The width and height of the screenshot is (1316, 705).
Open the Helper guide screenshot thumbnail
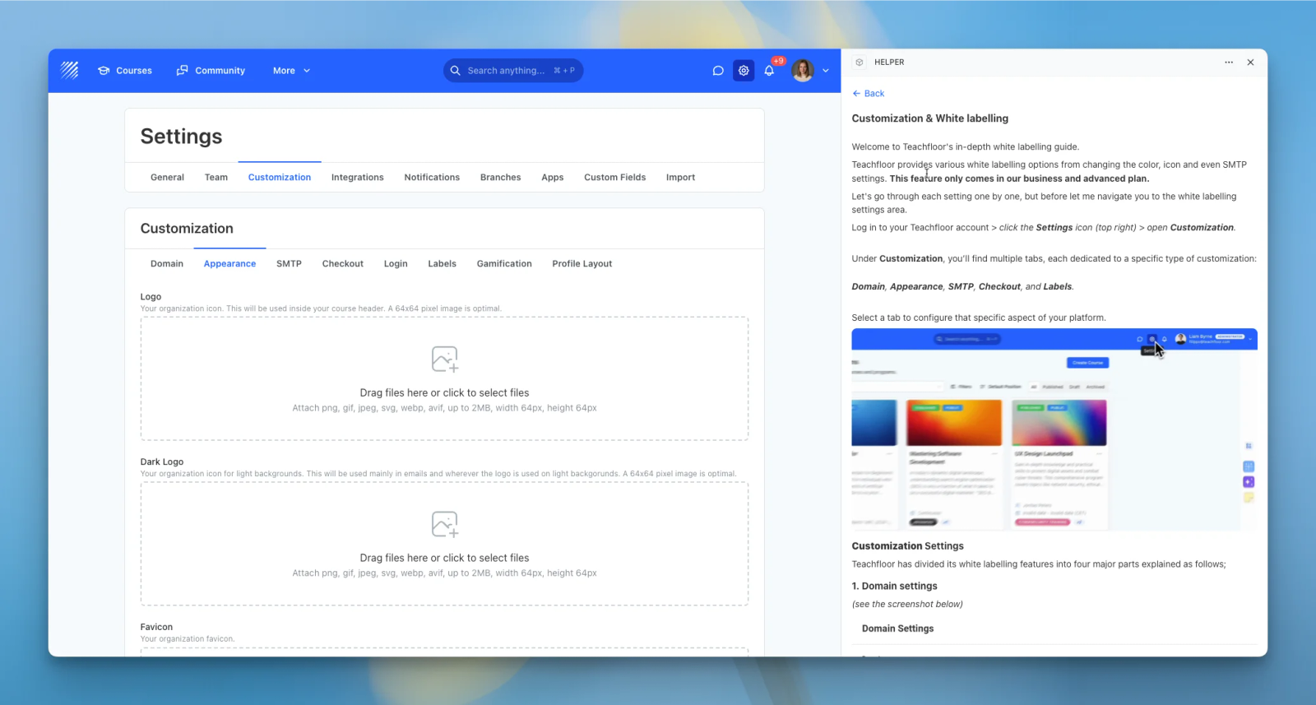pyautogui.click(x=1054, y=429)
